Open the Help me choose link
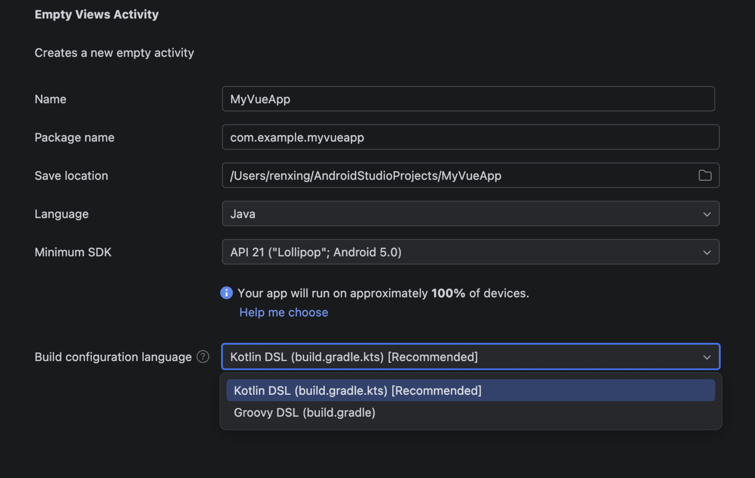755x478 pixels. click(284, 312)
